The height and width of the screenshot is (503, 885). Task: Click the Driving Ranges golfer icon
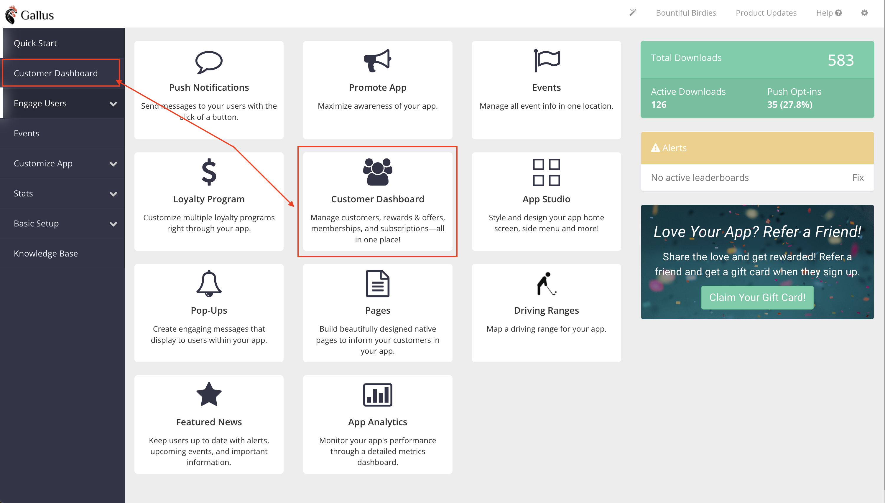[547, 283]
